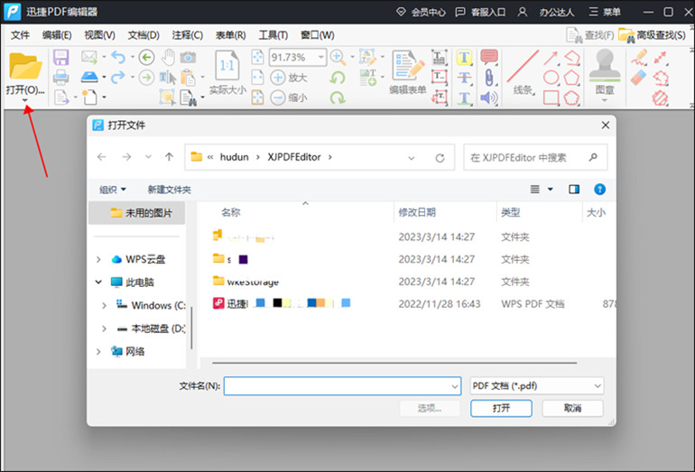Open the zoom percentage 91.73% dropdown

click(320, 57)
